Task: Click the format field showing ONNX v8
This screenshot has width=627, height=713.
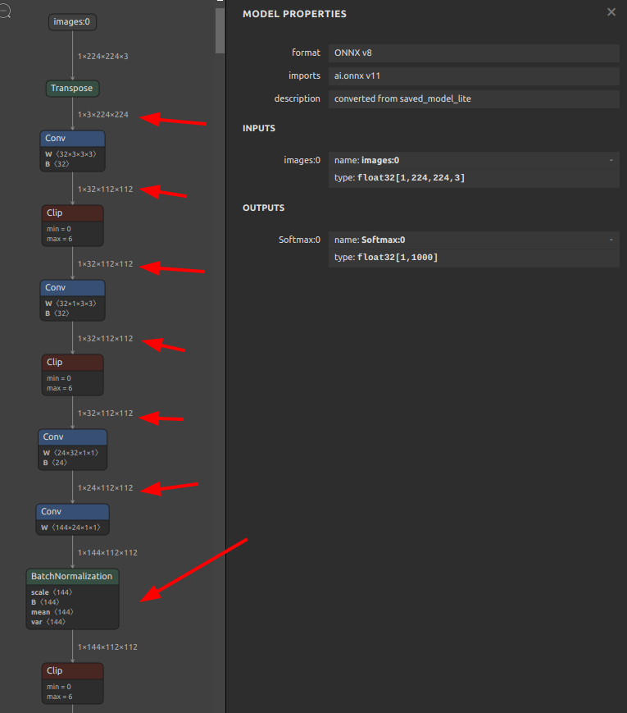Action: click(473, 53)
